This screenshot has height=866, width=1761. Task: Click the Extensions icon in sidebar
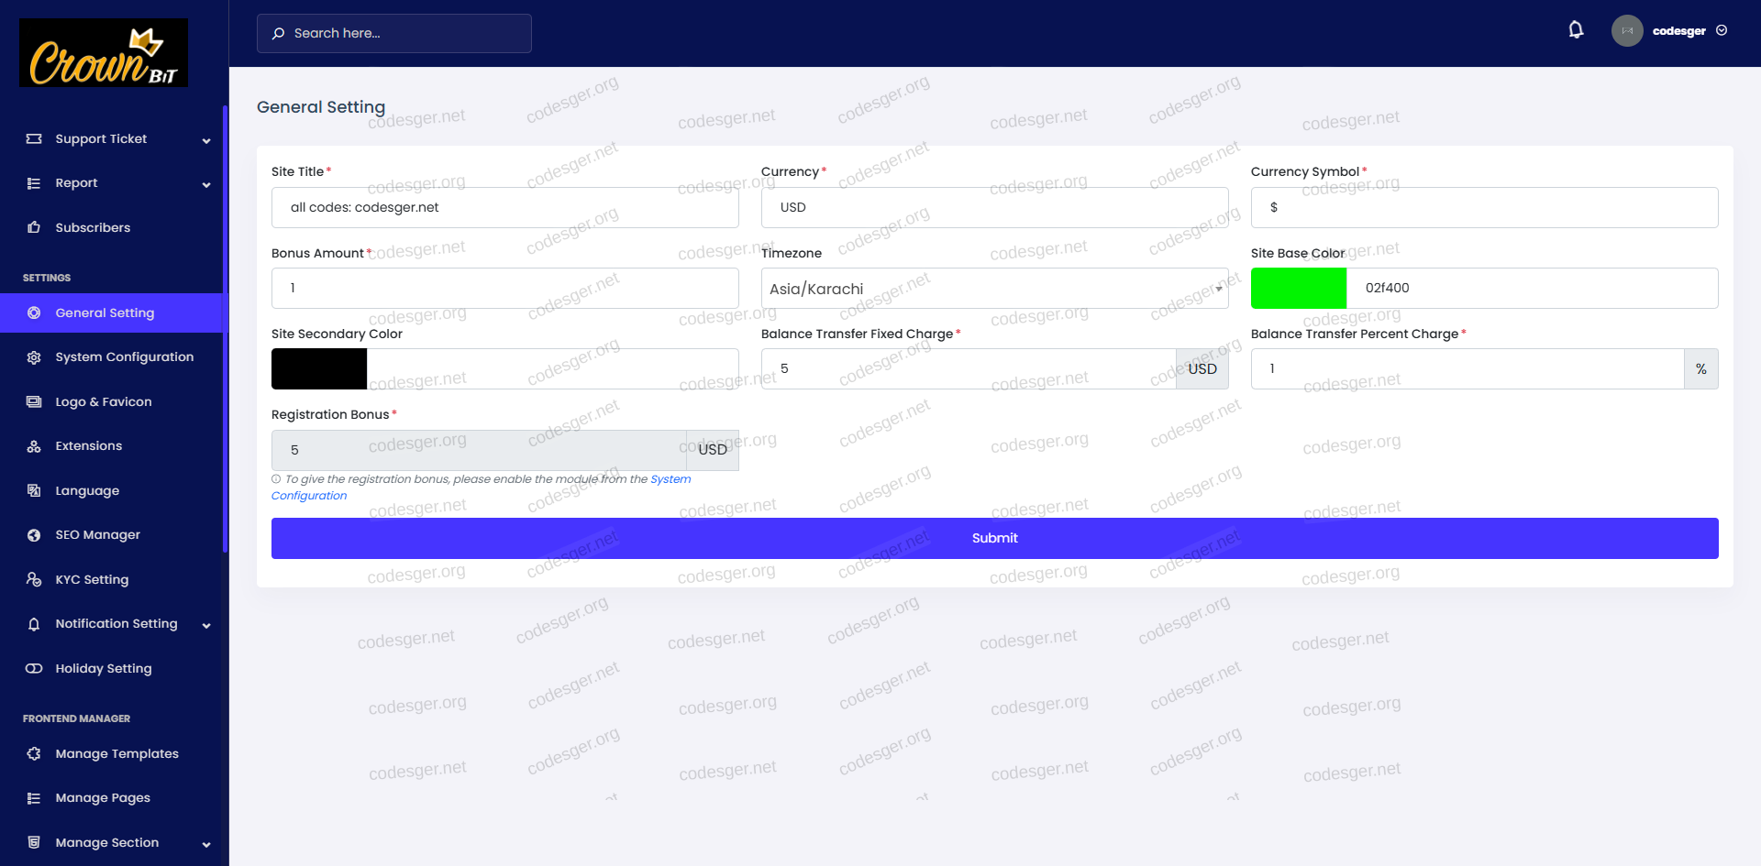(34, 446)
